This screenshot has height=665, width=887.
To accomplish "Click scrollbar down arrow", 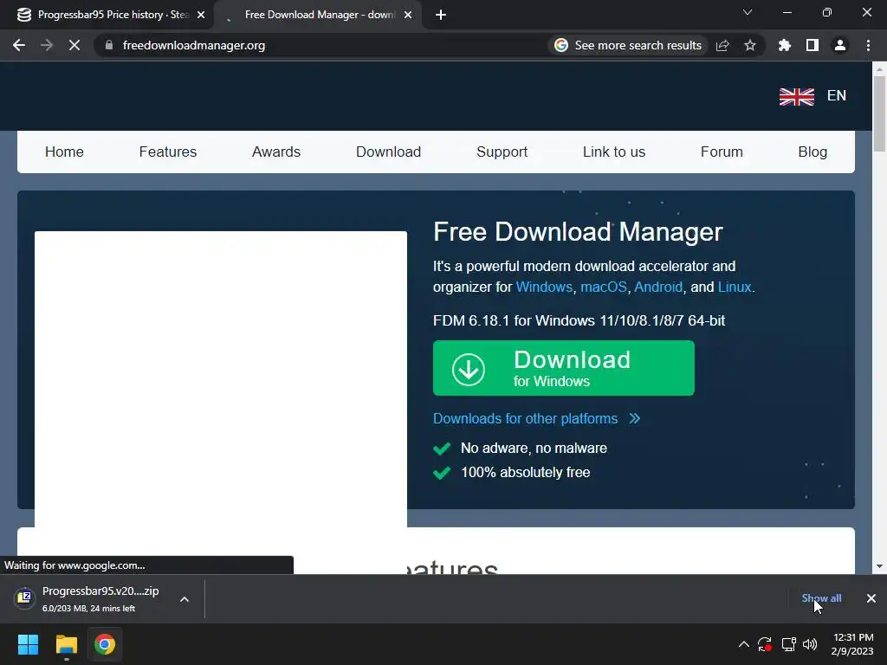I will 879,566.
